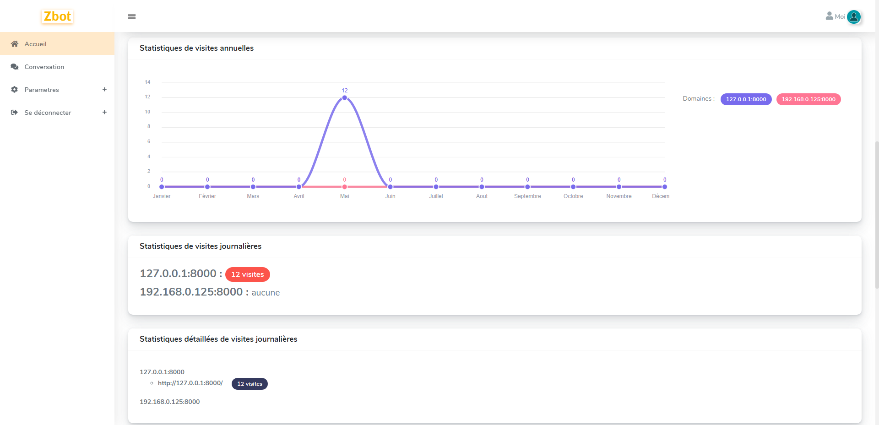Open the http://127.0.0.1:8000/ link

coord(190,383)
